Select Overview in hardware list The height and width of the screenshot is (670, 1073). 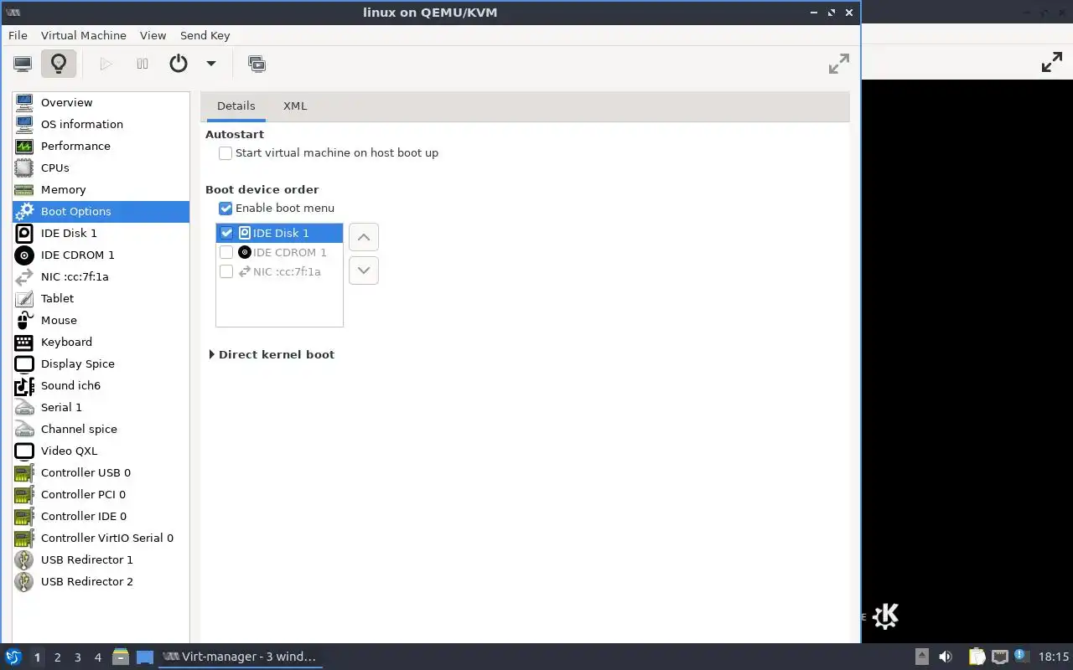pyautogui.click(x=101, y=102)
